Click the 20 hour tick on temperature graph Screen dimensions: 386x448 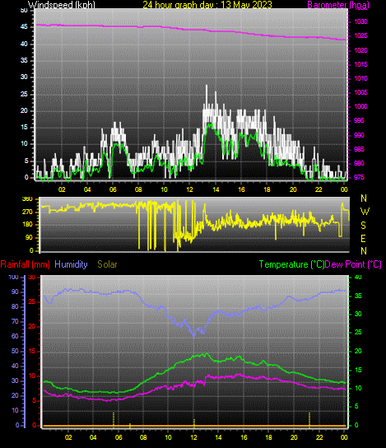pos(294,437)
